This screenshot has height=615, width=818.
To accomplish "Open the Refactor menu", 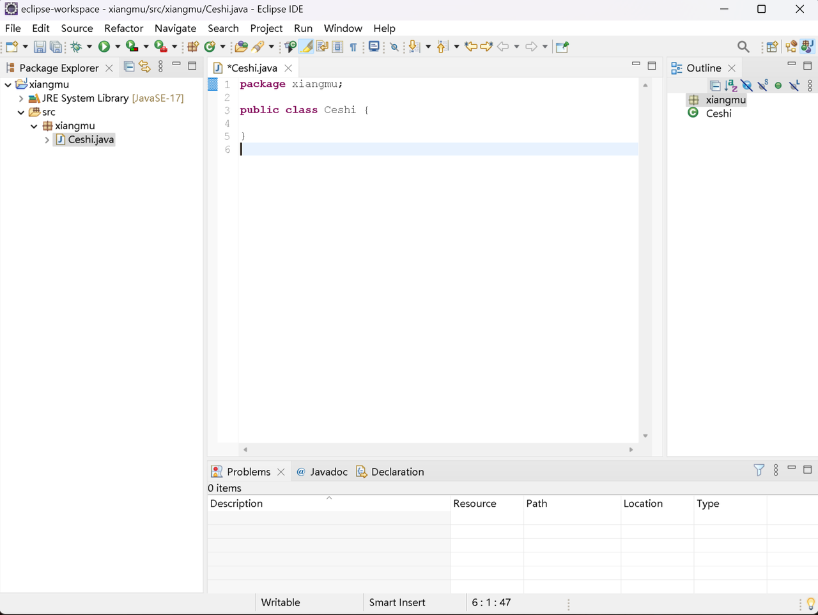I will (x=123, y=28).
